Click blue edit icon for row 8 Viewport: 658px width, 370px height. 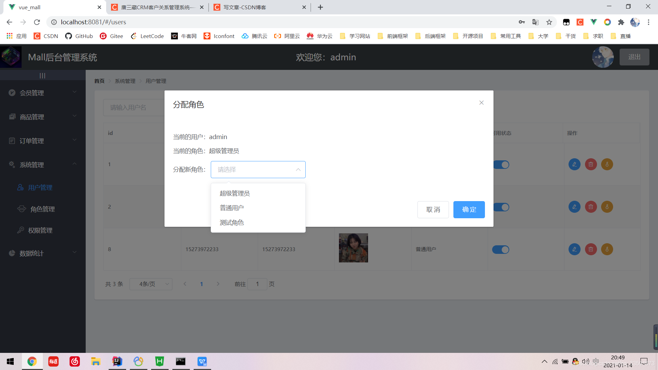click(574, 249)
